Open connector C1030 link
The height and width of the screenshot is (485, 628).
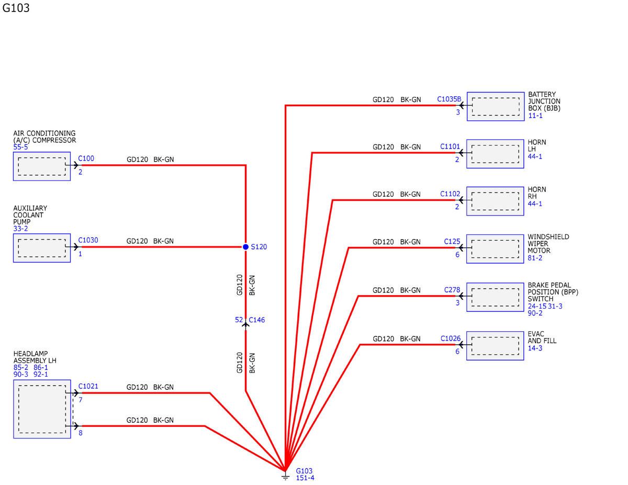[x=88, y=240]
